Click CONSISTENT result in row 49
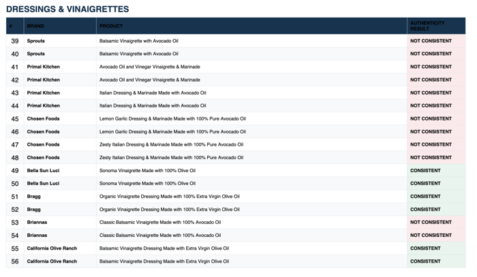Viewport: 477px width, 277px height. pos(425,171)
